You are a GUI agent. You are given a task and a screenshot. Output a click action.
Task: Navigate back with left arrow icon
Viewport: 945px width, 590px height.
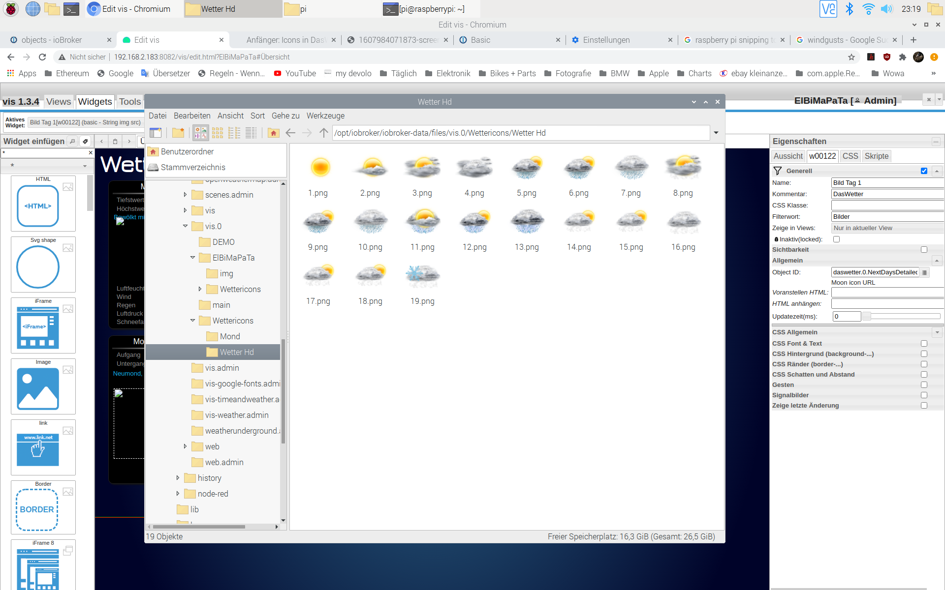(x=290, y=133)
